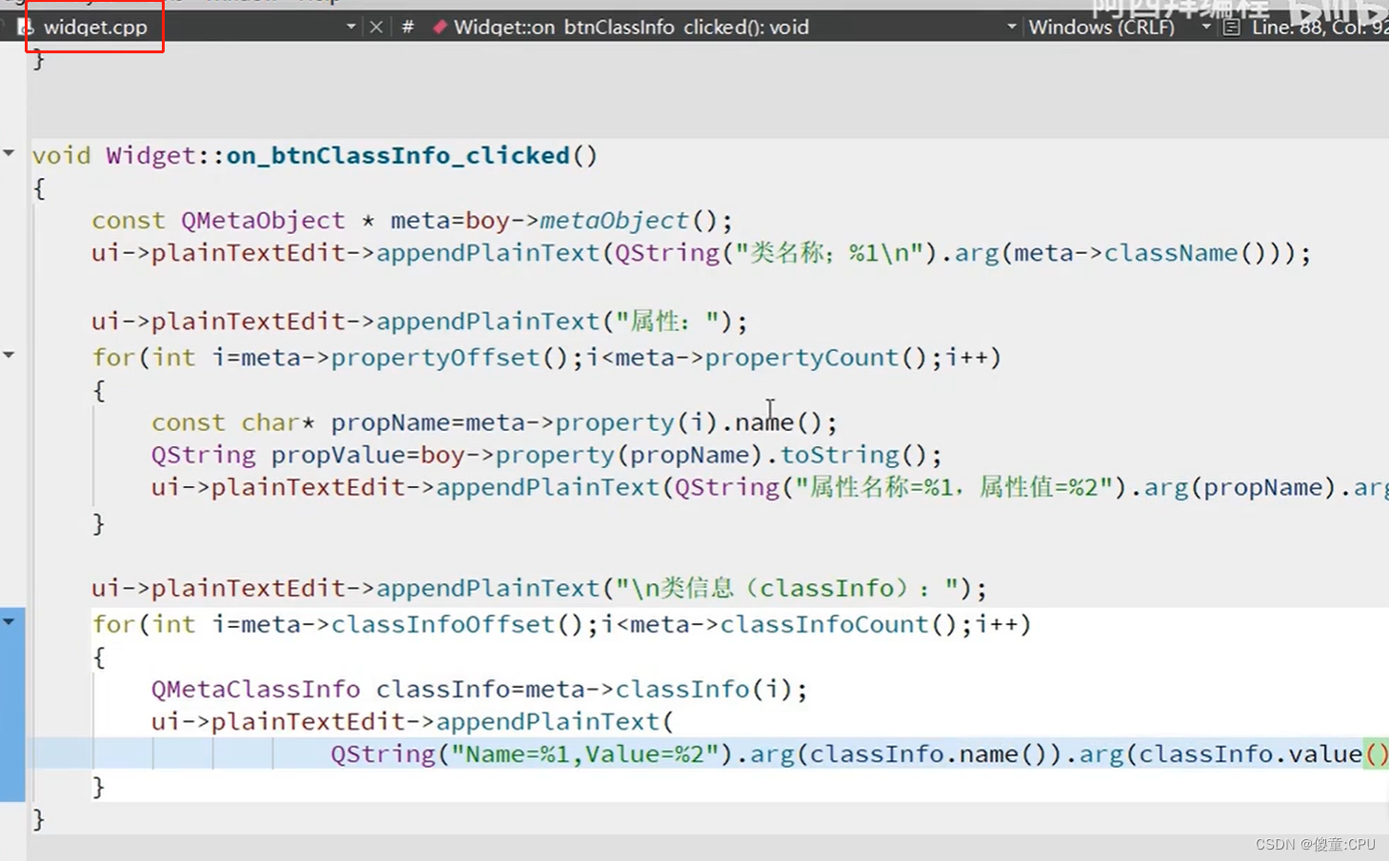Viewport: 1389px width, 861px height.
Task: Click the QMetaObject type in the code
Action: (264, 220)
